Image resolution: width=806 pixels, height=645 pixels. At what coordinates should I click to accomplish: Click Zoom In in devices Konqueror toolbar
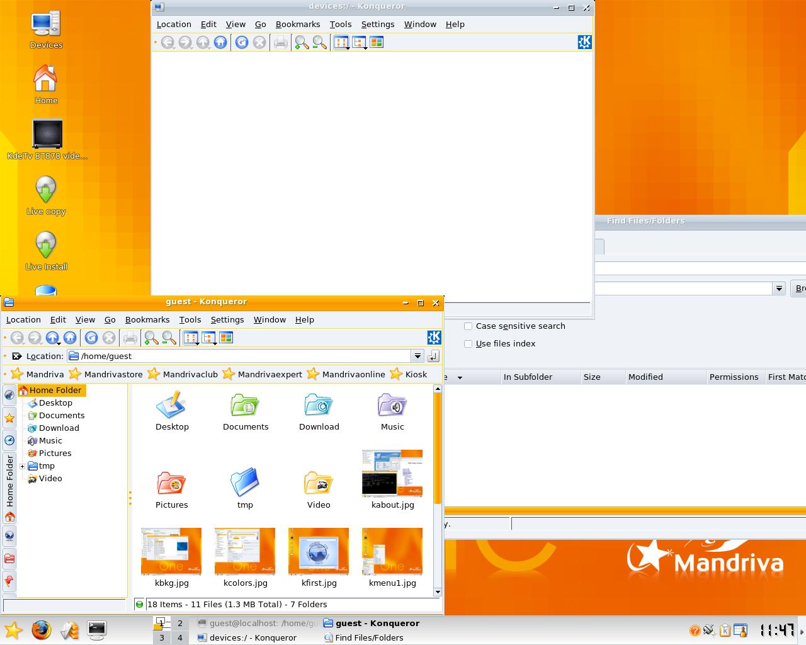click(x=302, y=42)
